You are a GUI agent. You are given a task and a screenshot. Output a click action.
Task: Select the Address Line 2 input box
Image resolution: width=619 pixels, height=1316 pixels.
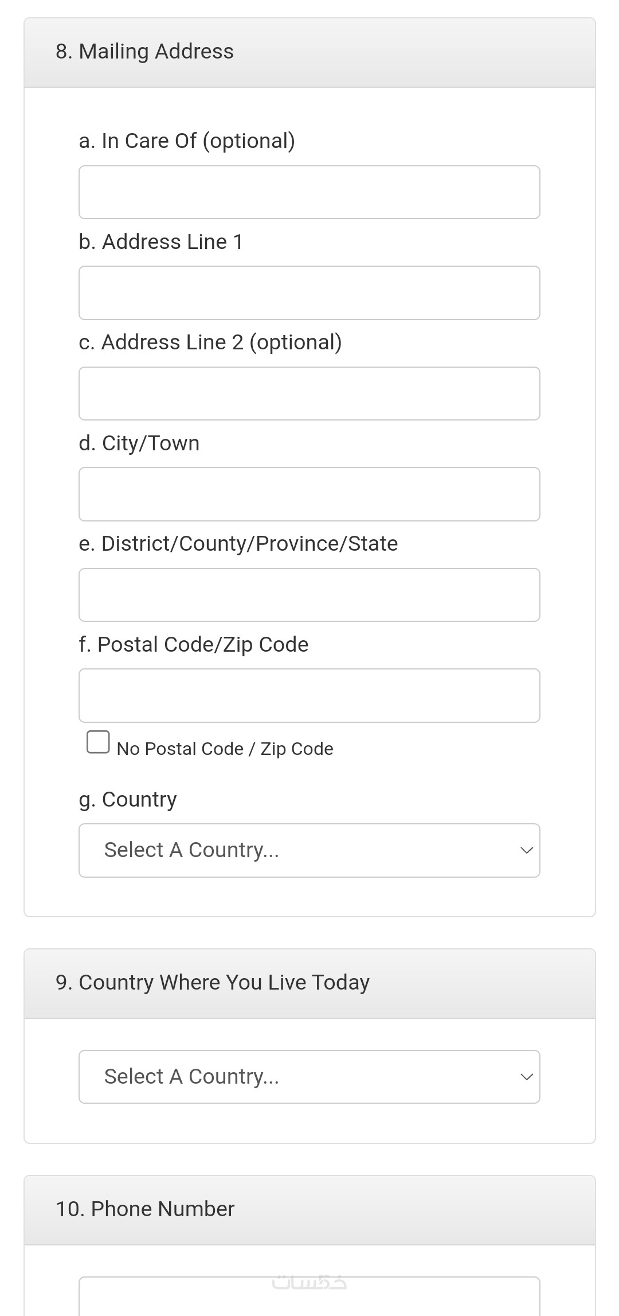(x=309, y=394)
